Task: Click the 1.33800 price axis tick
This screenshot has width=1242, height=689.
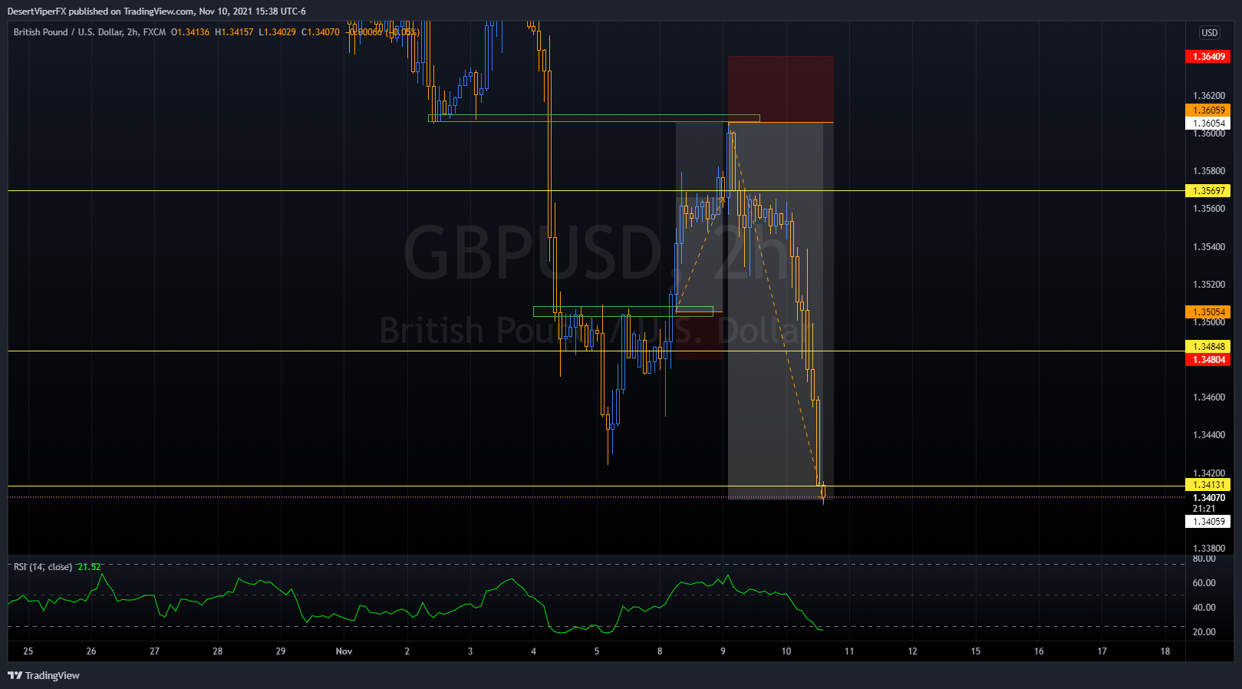Action: [x=1209, y=549]
